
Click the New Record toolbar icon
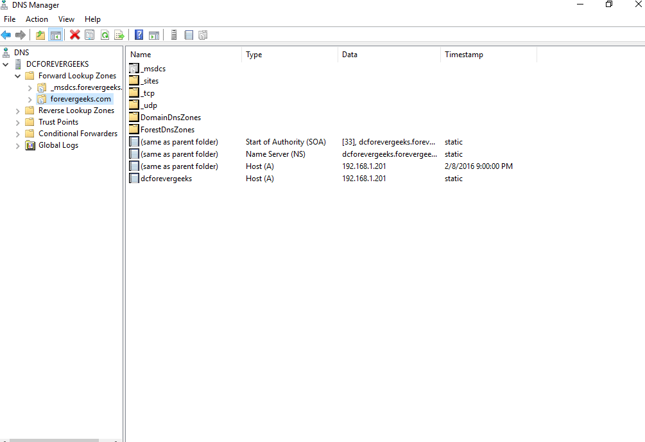(189, 35)
